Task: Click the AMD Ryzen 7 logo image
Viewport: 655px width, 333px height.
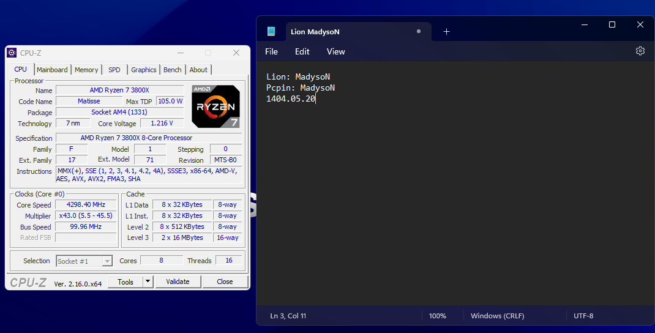Action: click(x=216, y=106)
